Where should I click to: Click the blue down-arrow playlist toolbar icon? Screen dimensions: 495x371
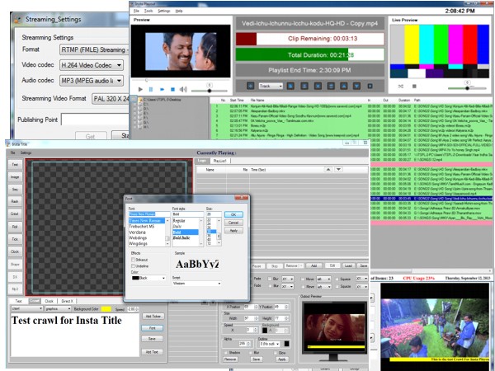pyautogui.click(x=356, y=86)
